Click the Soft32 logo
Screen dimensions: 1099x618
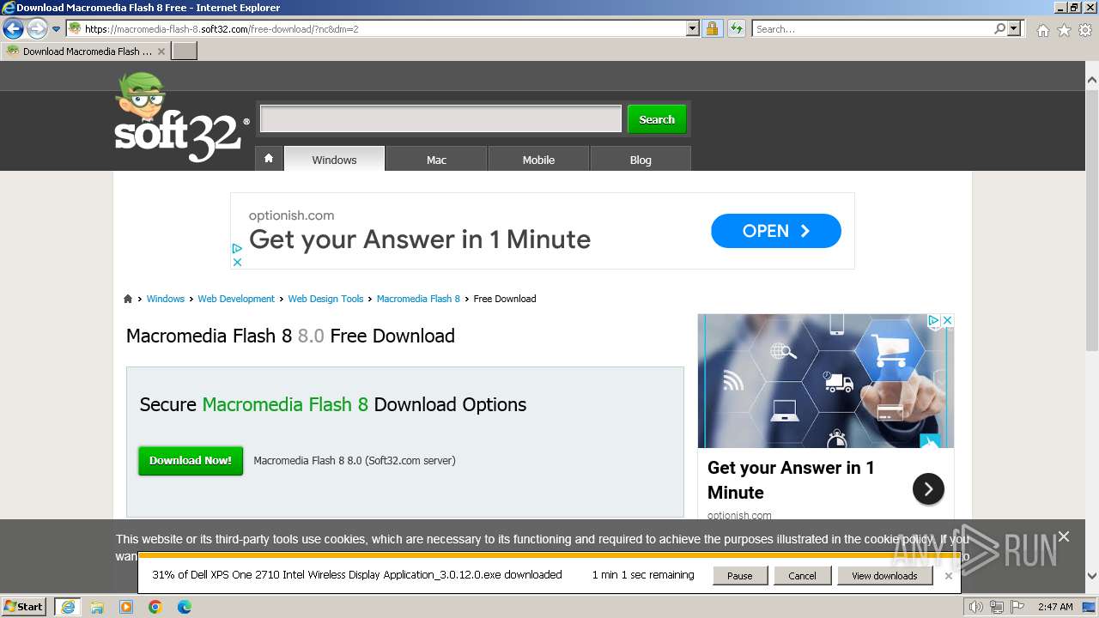181,118
